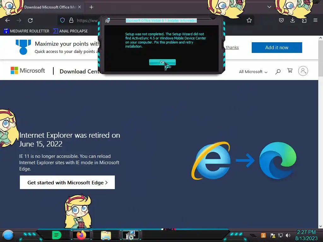Click the browser forward arrow
The image size is (323, 242).
click(19, 20)
